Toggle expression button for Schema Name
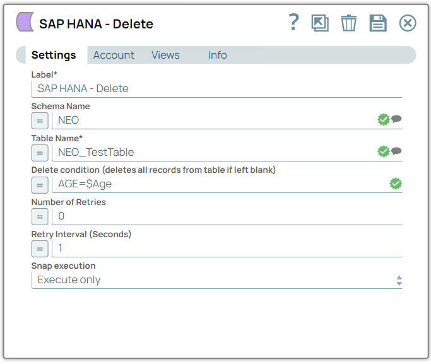431x364 pixels. pos(40,120)
